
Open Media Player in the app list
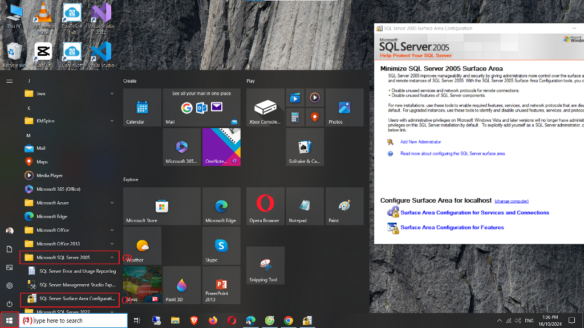69,175
